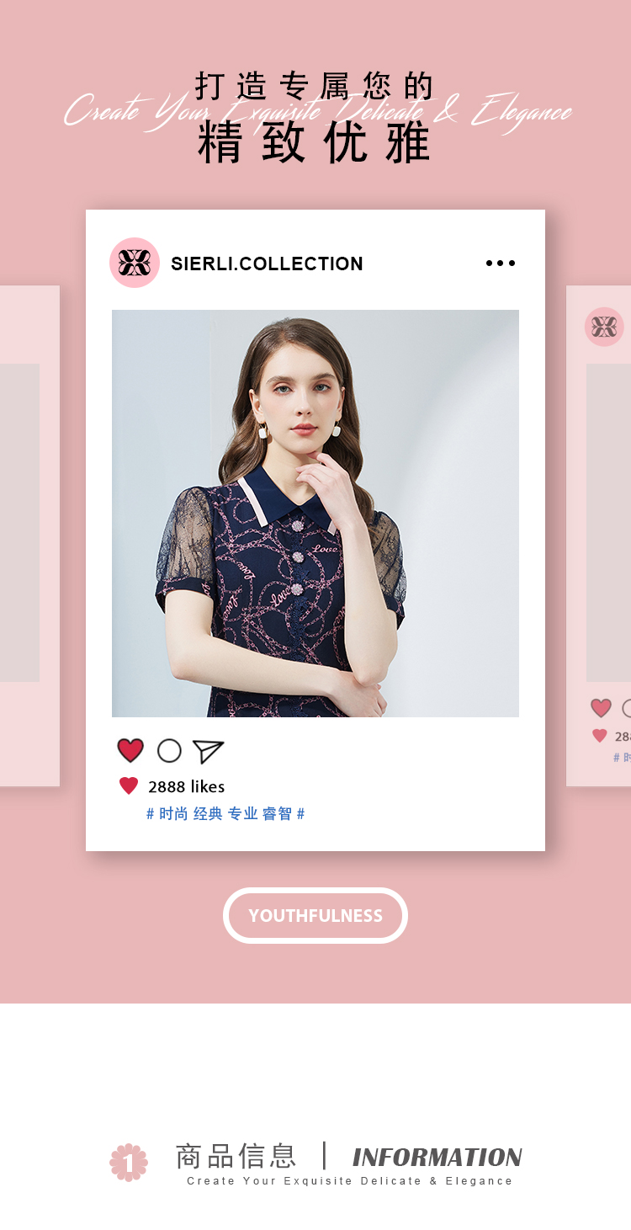The width and height of the screenshot is (631, 1230).
Task: Click the logo on the right side card
Action: (x=604, y=327)
